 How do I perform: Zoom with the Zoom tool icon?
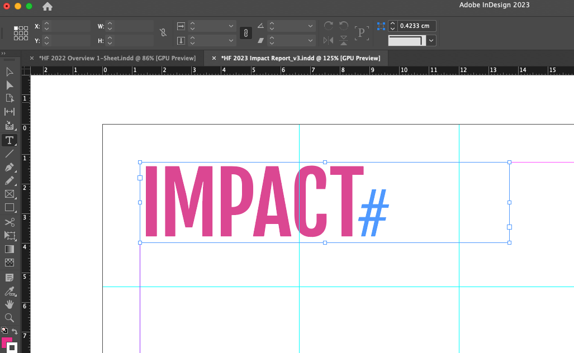[x=9, y=318]
